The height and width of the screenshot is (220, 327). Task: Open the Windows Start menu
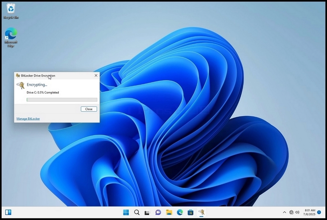click(126, 212)
